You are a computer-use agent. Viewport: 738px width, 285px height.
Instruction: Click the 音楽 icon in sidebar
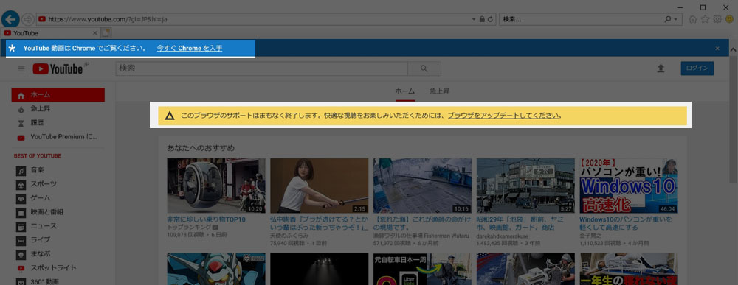[x=21, y=170]
